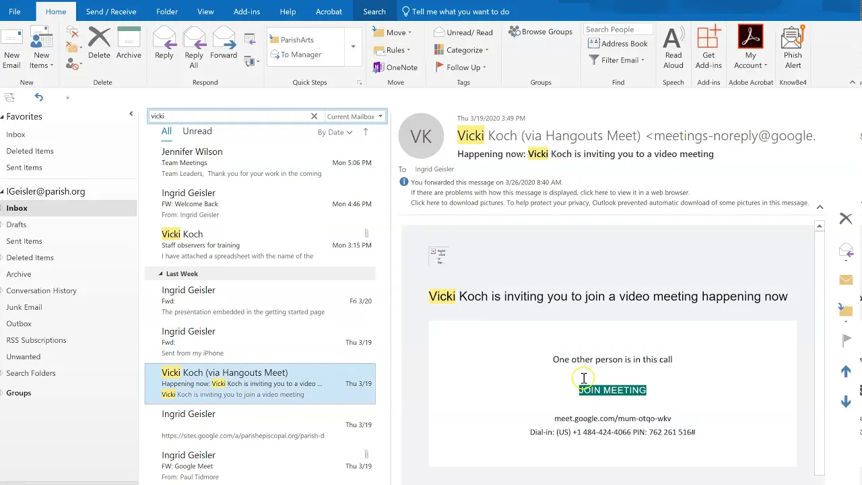Open the Categorize dropdown
Image resolution: width=862 pixels, height=485 pixels.
click(x=461, y=50)
